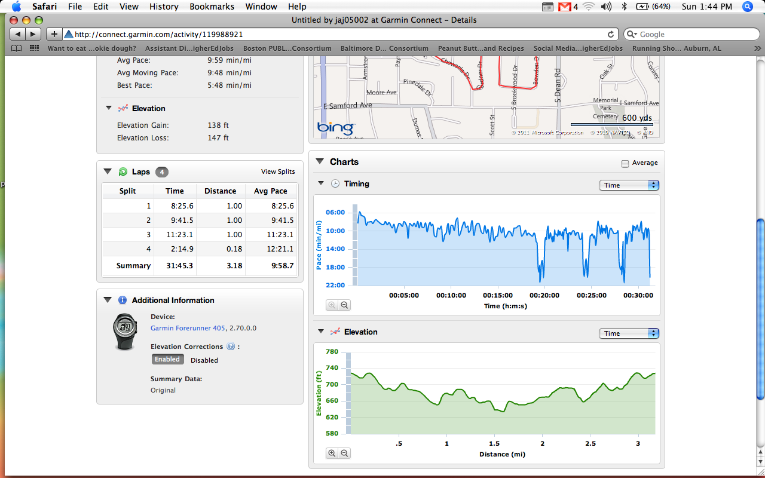Collapse the Laps section triangle

tap(108, 171)
